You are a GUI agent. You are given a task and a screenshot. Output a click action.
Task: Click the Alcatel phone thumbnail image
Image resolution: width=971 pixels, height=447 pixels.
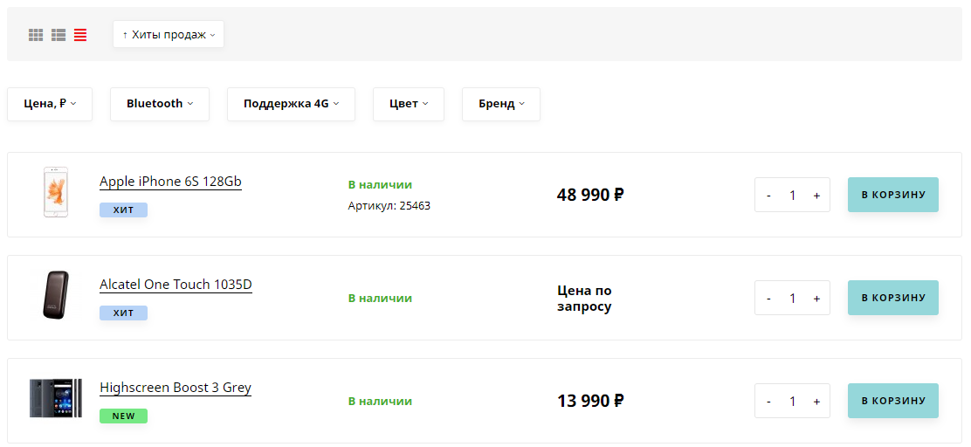point(56,295)
